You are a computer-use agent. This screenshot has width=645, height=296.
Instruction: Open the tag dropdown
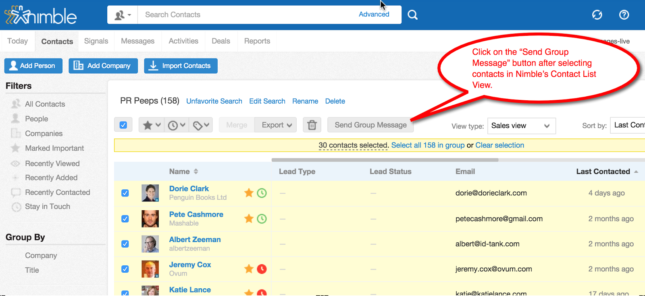(201, 125)
